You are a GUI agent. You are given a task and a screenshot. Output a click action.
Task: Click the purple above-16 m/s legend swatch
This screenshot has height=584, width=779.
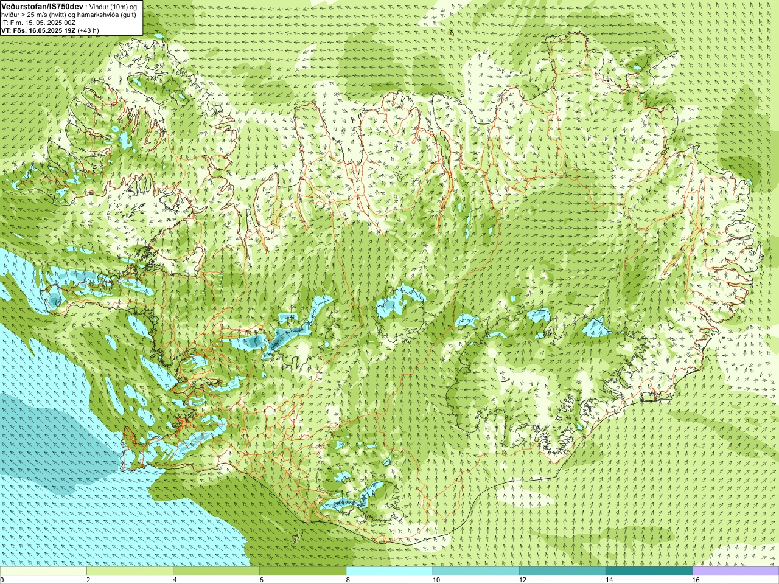point(736,571)
